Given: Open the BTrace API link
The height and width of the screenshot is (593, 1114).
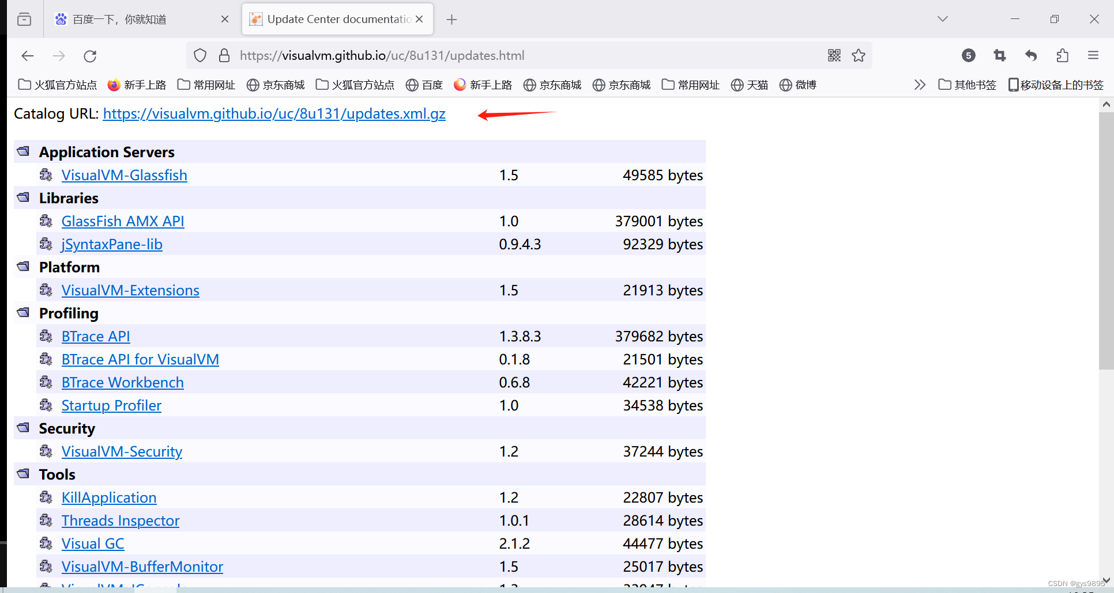Looking at the screenshot, I should point(96,336).
